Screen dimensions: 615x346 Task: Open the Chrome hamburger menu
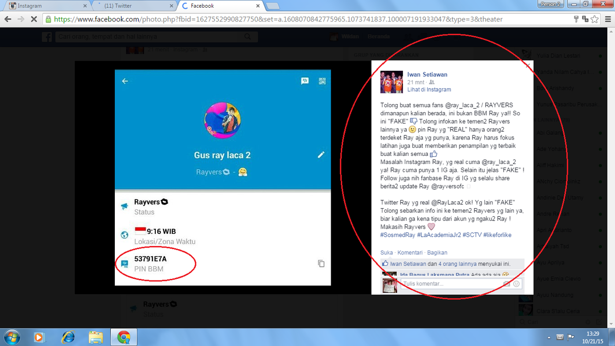pos(607,19)
